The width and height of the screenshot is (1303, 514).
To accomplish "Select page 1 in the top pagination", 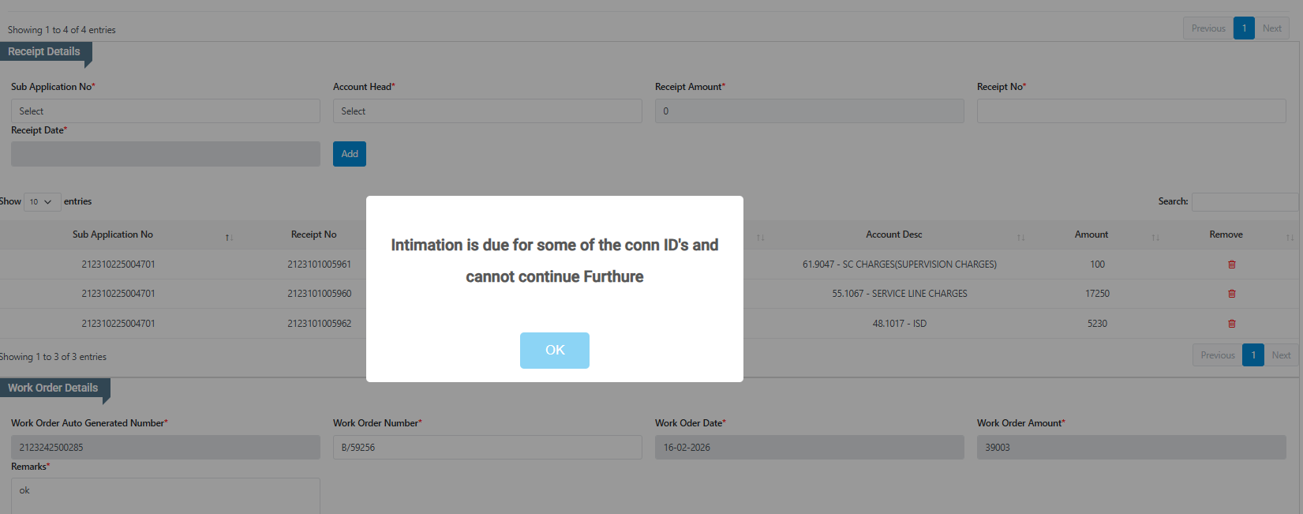I will point(1244,28).
